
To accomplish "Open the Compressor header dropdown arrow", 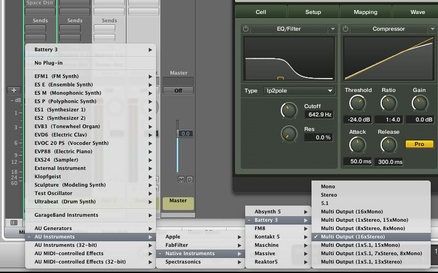I will [x=432, y=29].
